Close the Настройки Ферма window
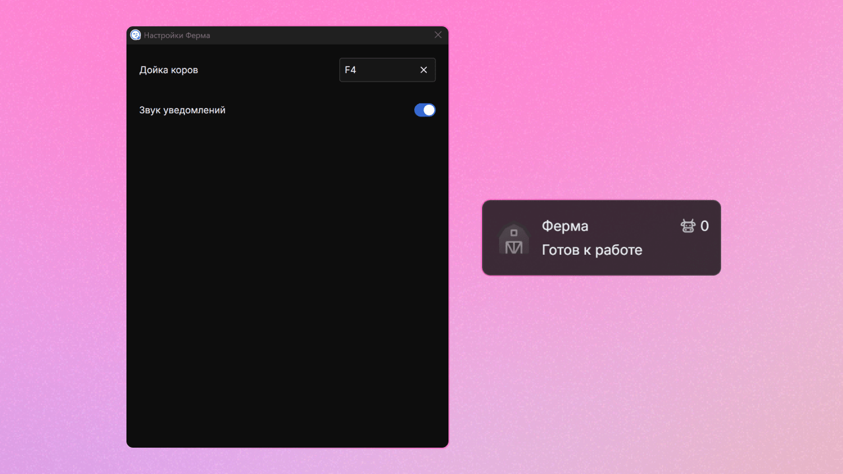Image resolution: width=843 pixels, height=474 pixels. tap(438, 35)
